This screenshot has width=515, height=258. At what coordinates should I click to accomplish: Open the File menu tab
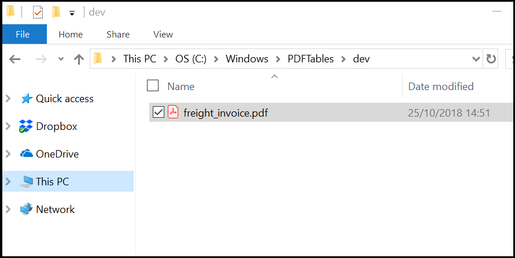pos(23,35)
